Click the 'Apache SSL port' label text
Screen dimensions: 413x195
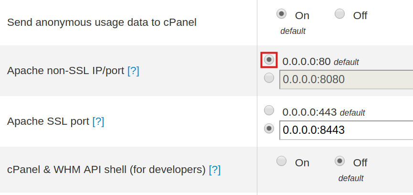[x=48, y=121]
